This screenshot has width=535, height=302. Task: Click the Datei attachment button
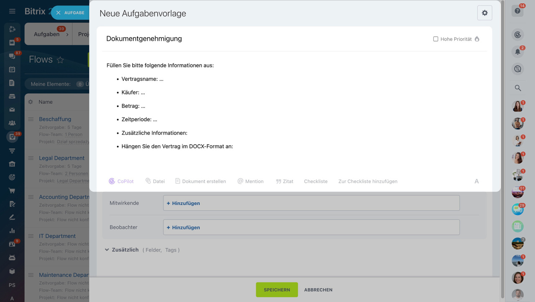tap(155, 181)
